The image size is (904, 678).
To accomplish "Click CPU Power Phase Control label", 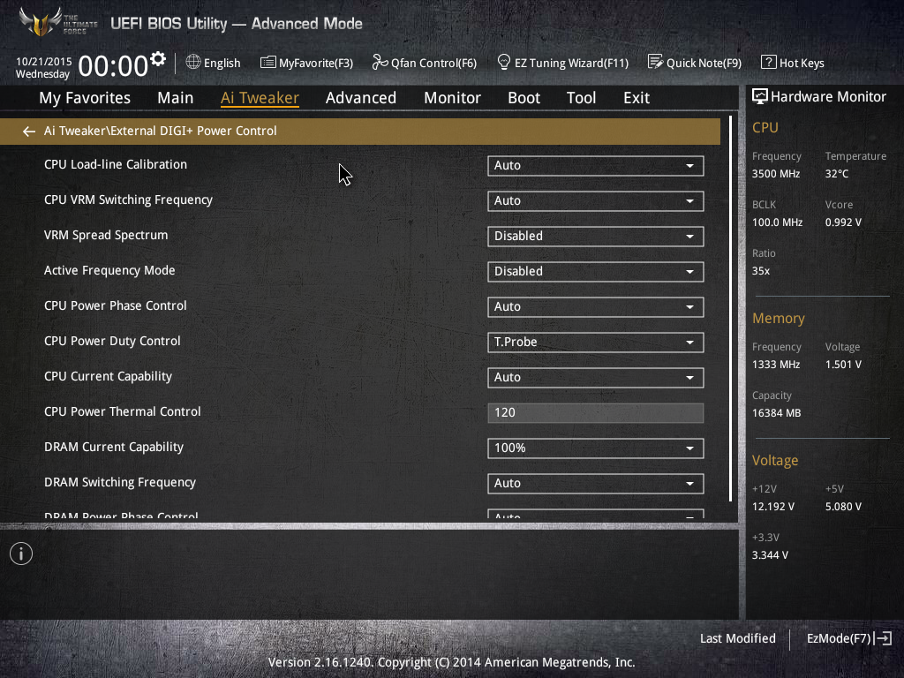I will (x=116, y=305).
